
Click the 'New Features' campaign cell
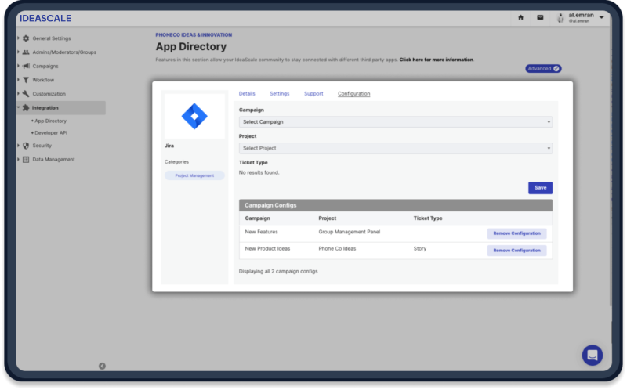tap(261, 232)
